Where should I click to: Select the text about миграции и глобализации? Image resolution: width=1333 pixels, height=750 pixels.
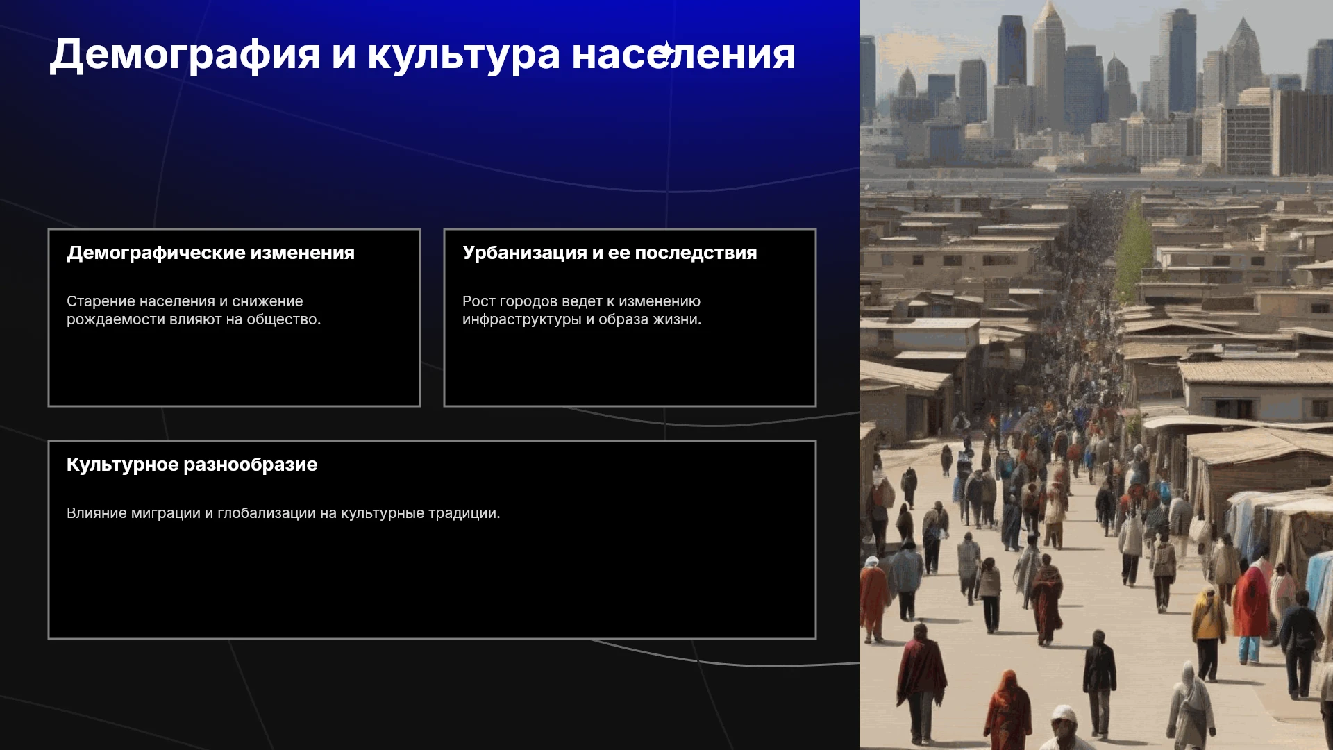[283, 513]
